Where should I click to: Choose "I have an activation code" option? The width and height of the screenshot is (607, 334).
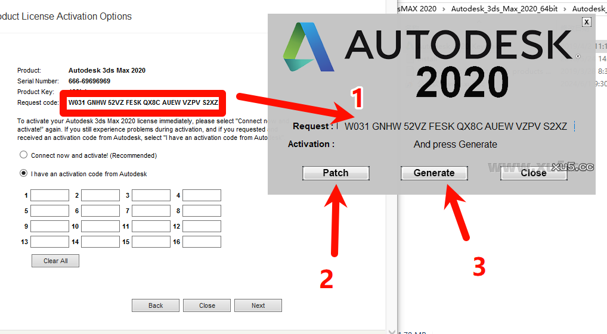pos(24,174)
